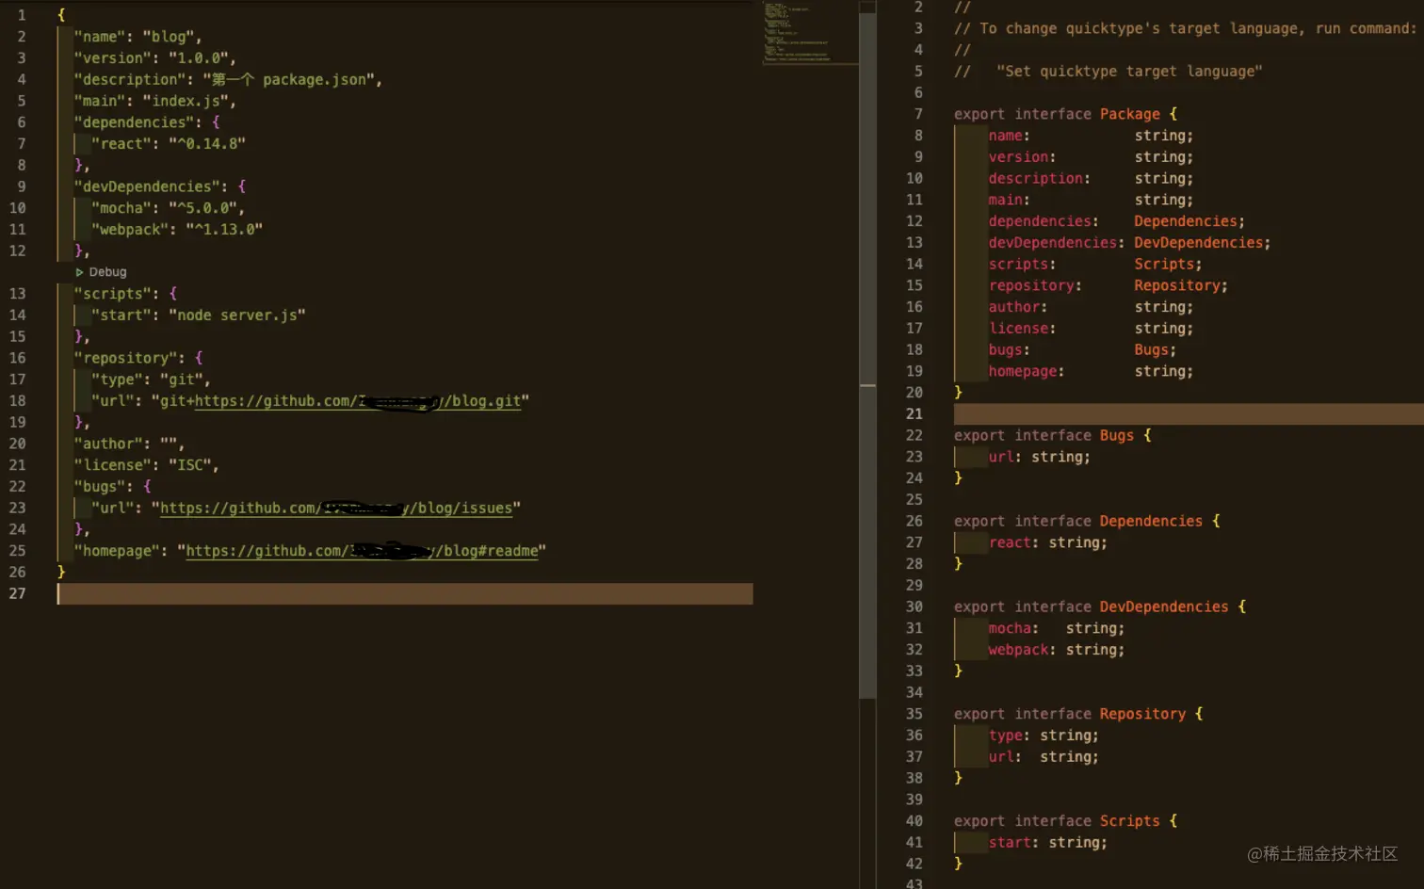Click the "dependencies: Dependencies;" property line

tap(1116, 221)
